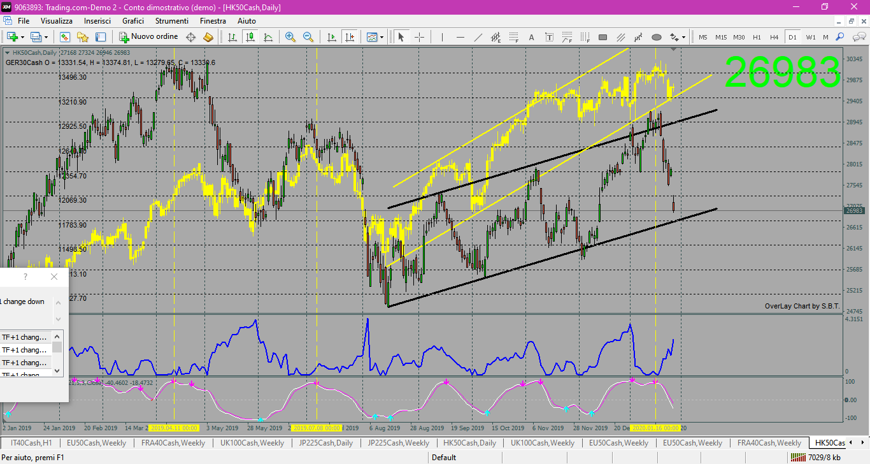Switch timeframe to H4

774,37
